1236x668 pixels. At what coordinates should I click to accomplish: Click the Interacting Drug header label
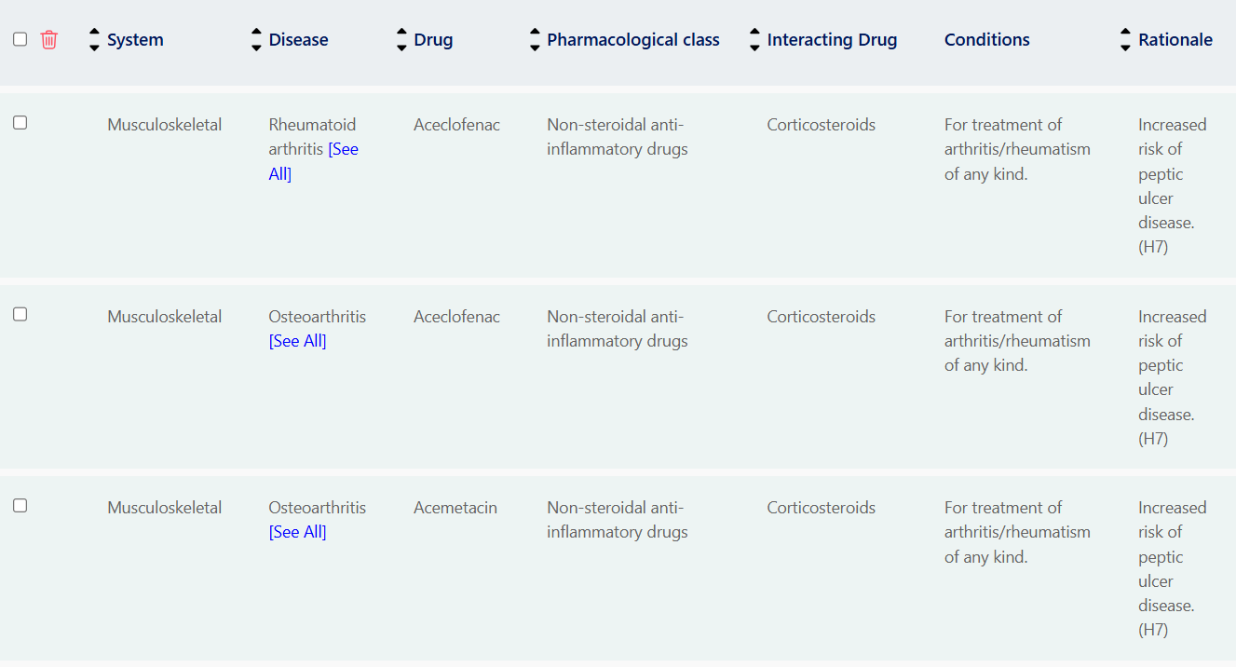(832, 40)
